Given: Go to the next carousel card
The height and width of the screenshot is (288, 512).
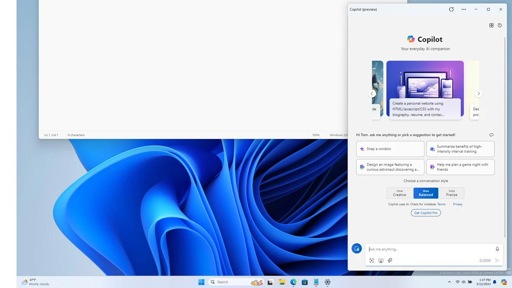Looking at the screenshot, I should click(x=478, y=93).
